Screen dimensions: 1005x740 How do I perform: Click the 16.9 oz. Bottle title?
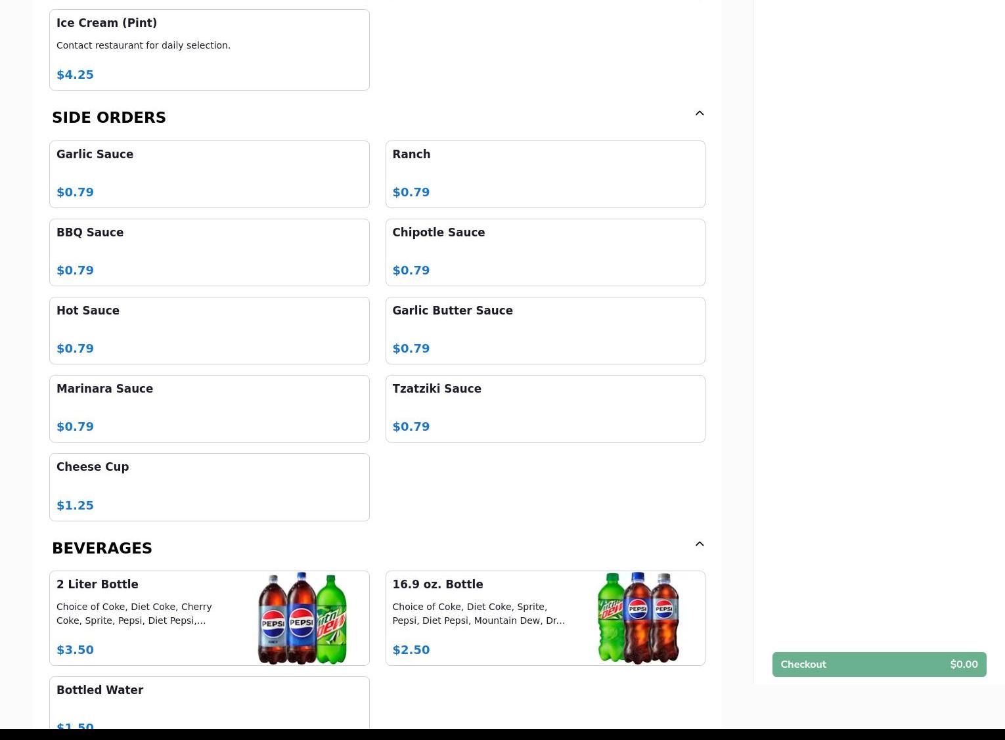pos(437,584)
